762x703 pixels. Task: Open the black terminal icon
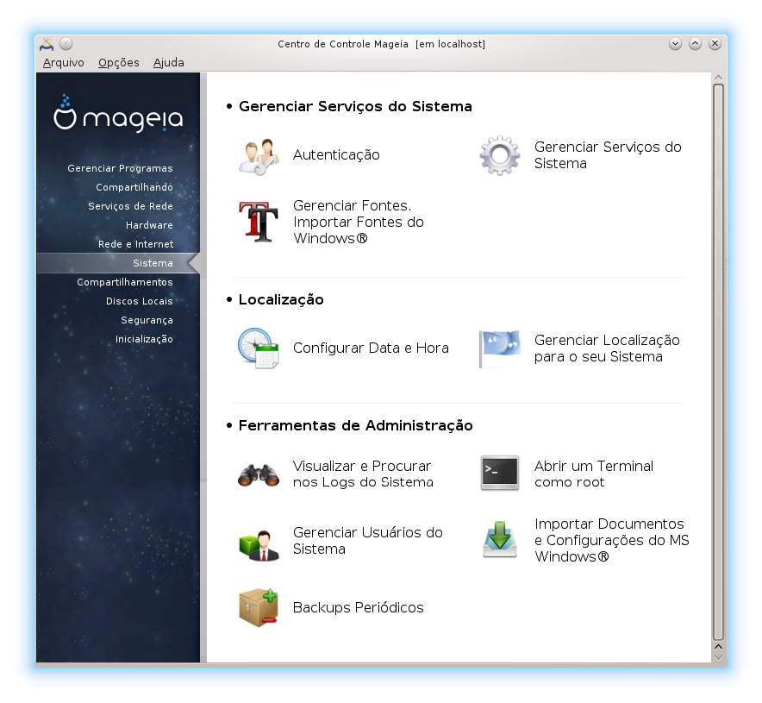[x=500, y=473]
